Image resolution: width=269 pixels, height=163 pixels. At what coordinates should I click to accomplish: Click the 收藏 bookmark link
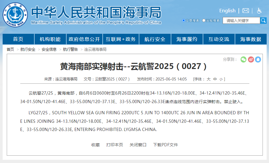click(x=95, y=145)
